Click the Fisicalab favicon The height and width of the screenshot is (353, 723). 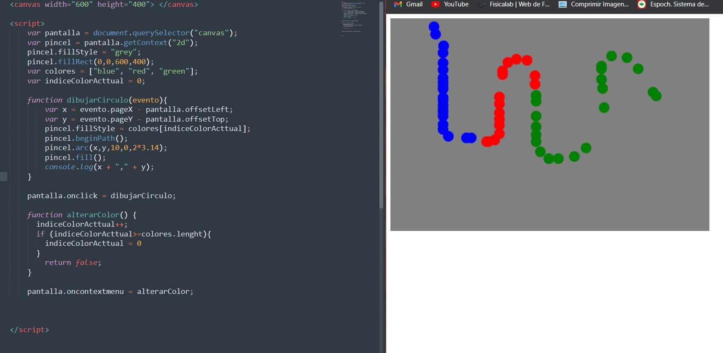click(x=481, y=4)
